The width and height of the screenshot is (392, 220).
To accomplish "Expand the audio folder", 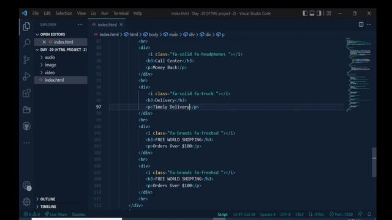I will [x=50, y=57].
